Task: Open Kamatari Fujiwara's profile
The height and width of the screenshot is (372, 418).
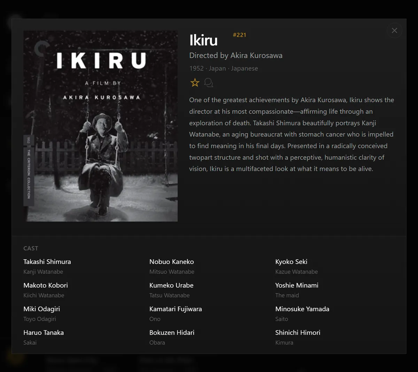Action: click(176, 309)
